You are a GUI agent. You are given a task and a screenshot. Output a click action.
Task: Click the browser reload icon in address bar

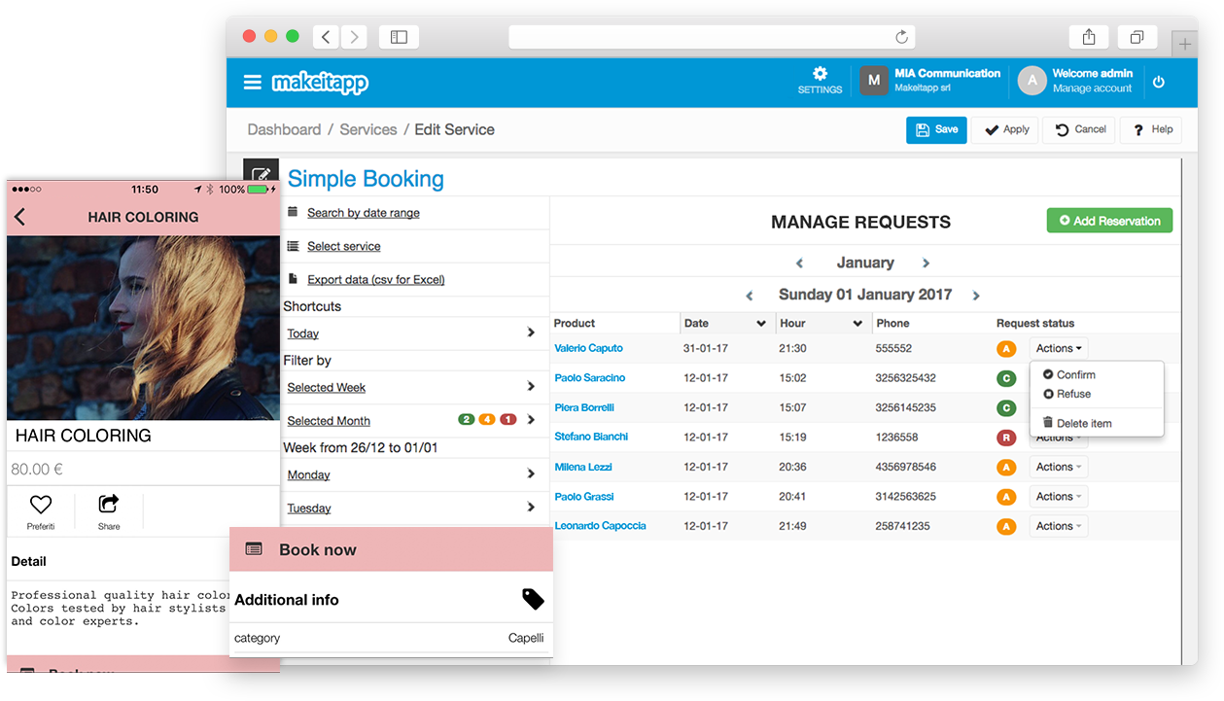(901, 37)
